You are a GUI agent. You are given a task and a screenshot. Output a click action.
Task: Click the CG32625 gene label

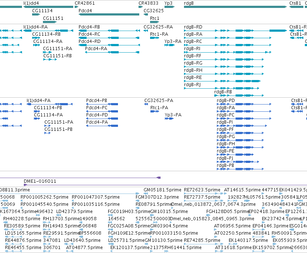click(x=154, y=10)
